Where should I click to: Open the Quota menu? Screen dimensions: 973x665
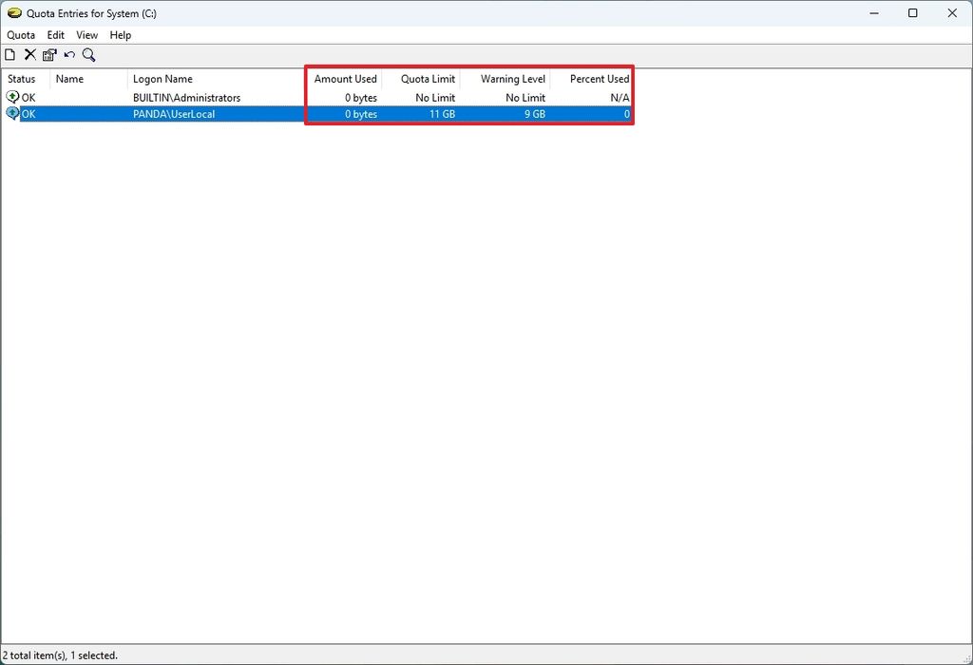point(20,35)
